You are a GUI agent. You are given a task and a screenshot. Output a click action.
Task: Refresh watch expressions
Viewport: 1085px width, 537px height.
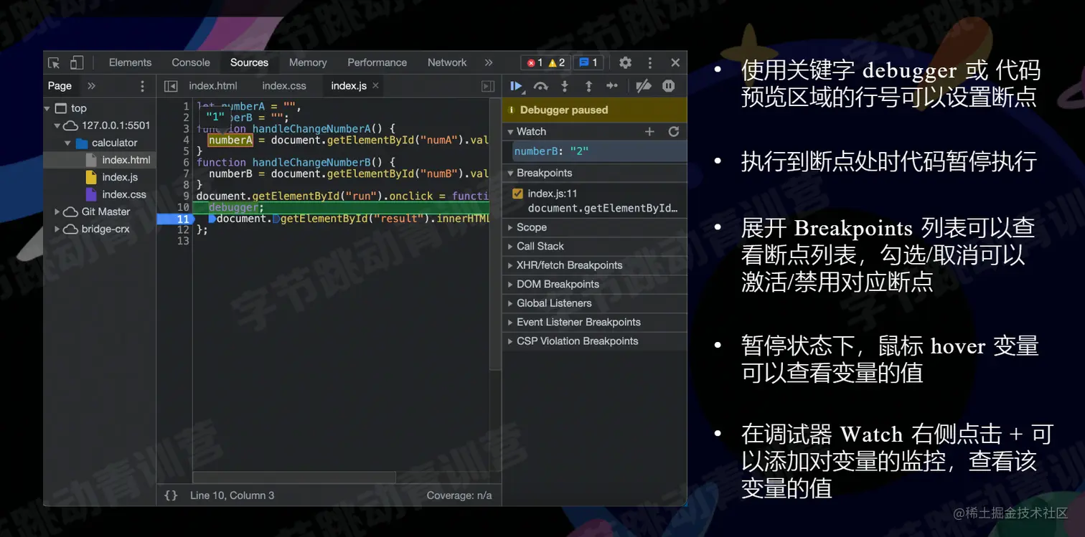(x=673, y=132)
